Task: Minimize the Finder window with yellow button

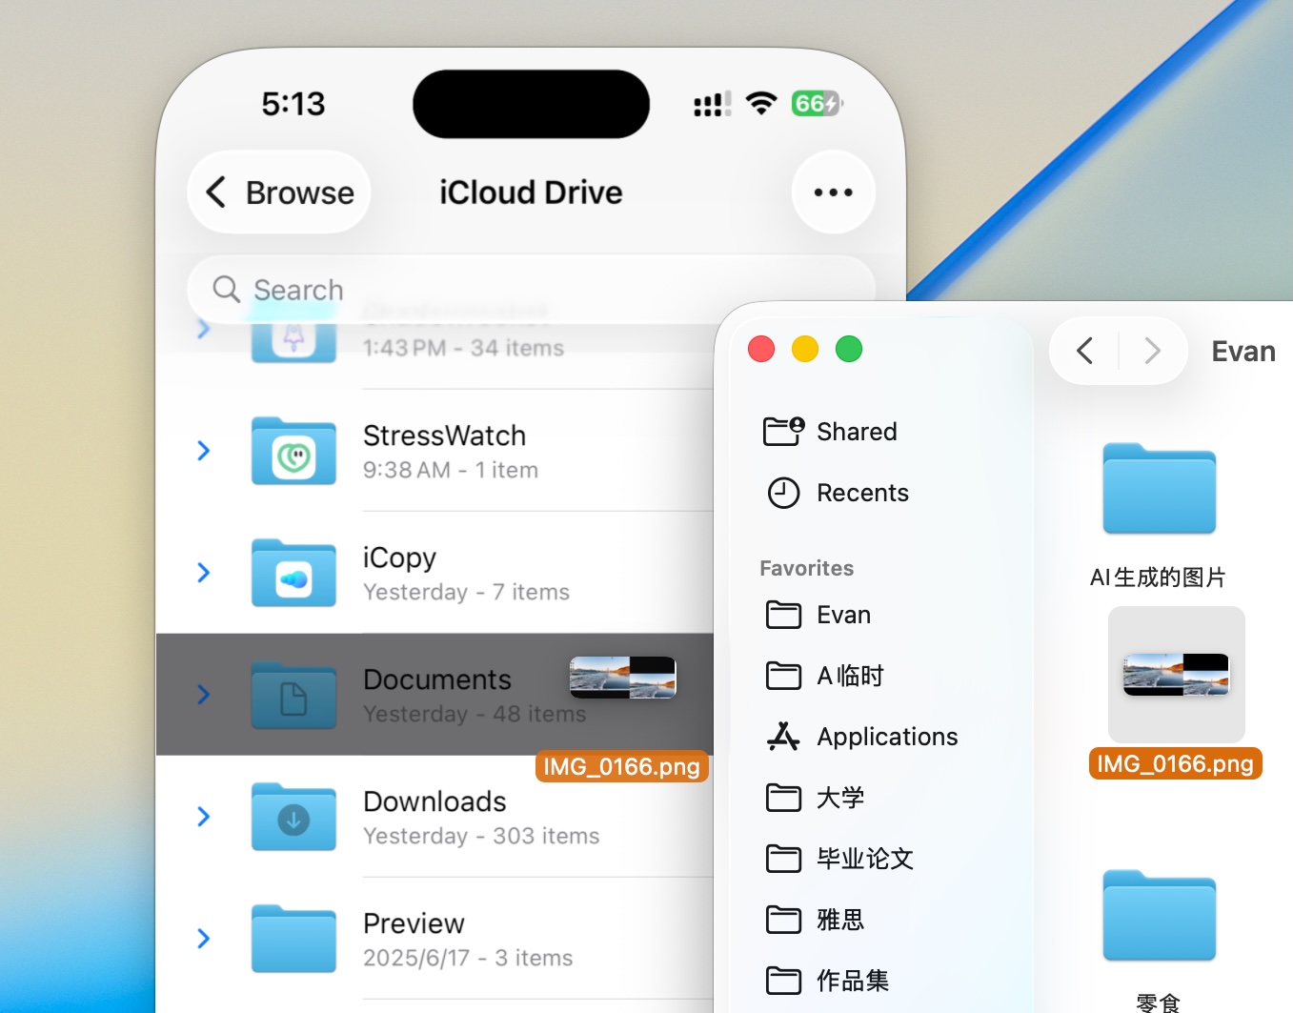Action: coord(805,350)
